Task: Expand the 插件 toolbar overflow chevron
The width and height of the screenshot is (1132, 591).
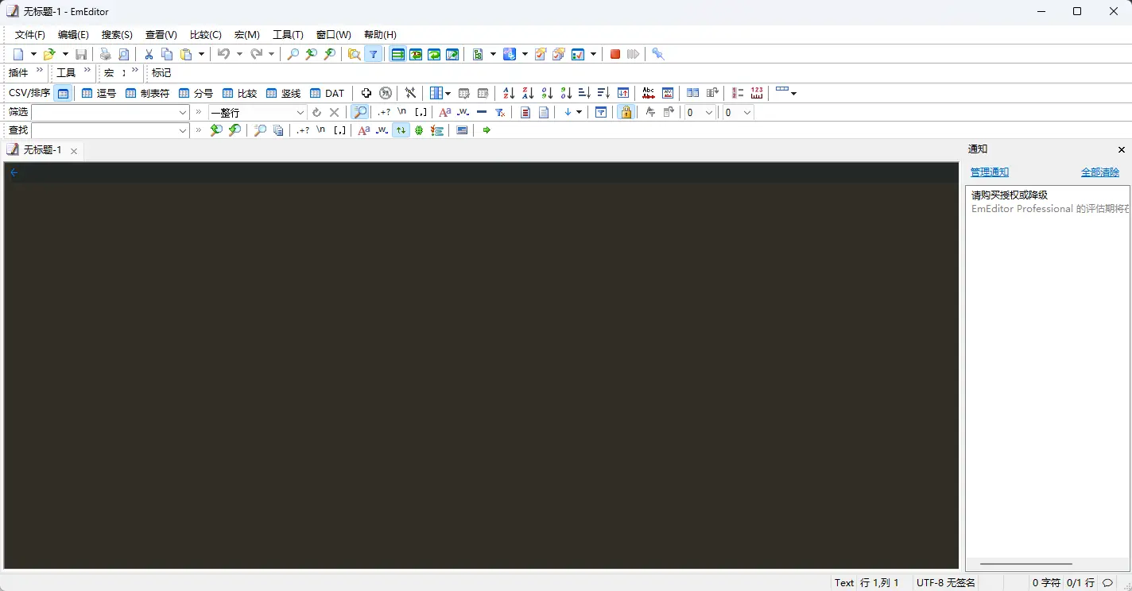Action: 40,71
